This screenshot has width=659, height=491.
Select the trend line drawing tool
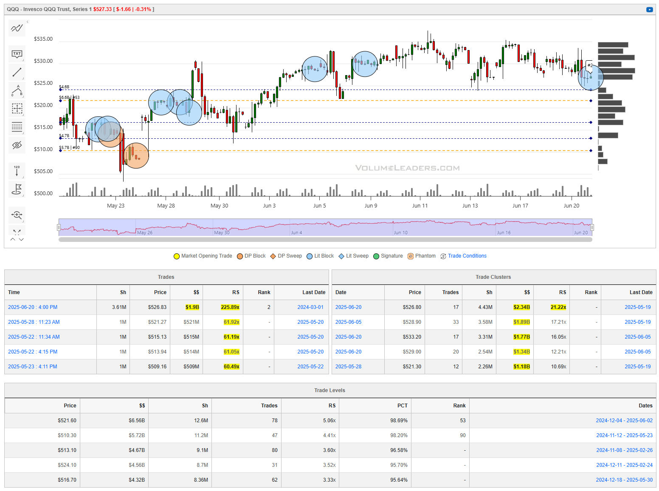[17, 72]
